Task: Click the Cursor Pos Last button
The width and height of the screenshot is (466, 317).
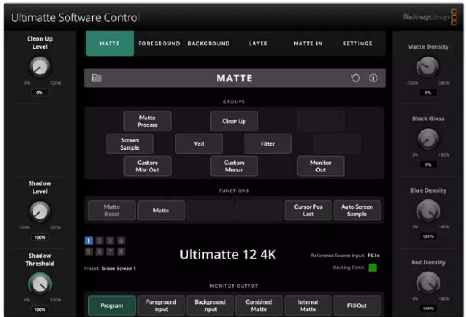Action: pos(308,210)
